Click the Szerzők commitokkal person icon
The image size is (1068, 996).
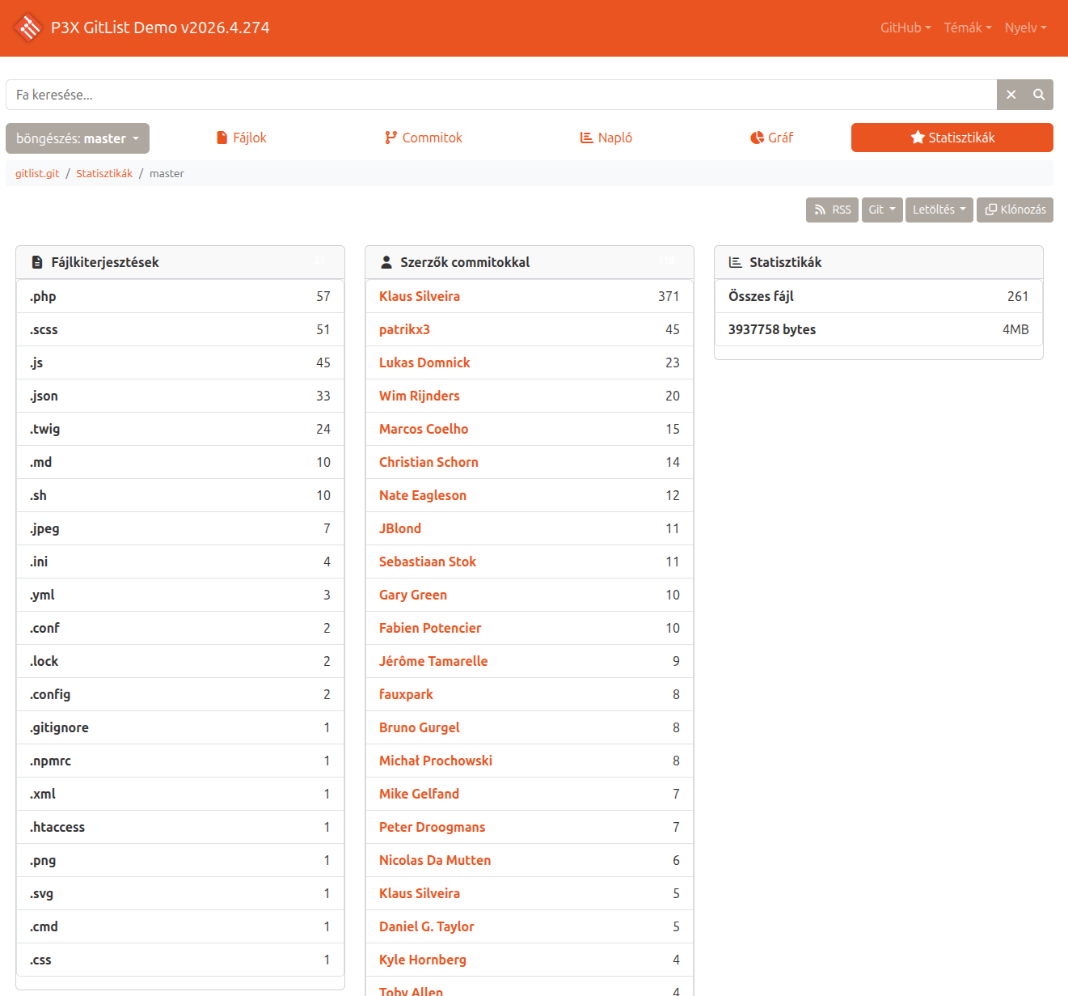386,261
